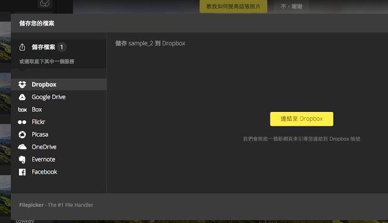Click the upload share icon beside 儲存檔案
Viewport: 388px width, 223px height.
22,47
